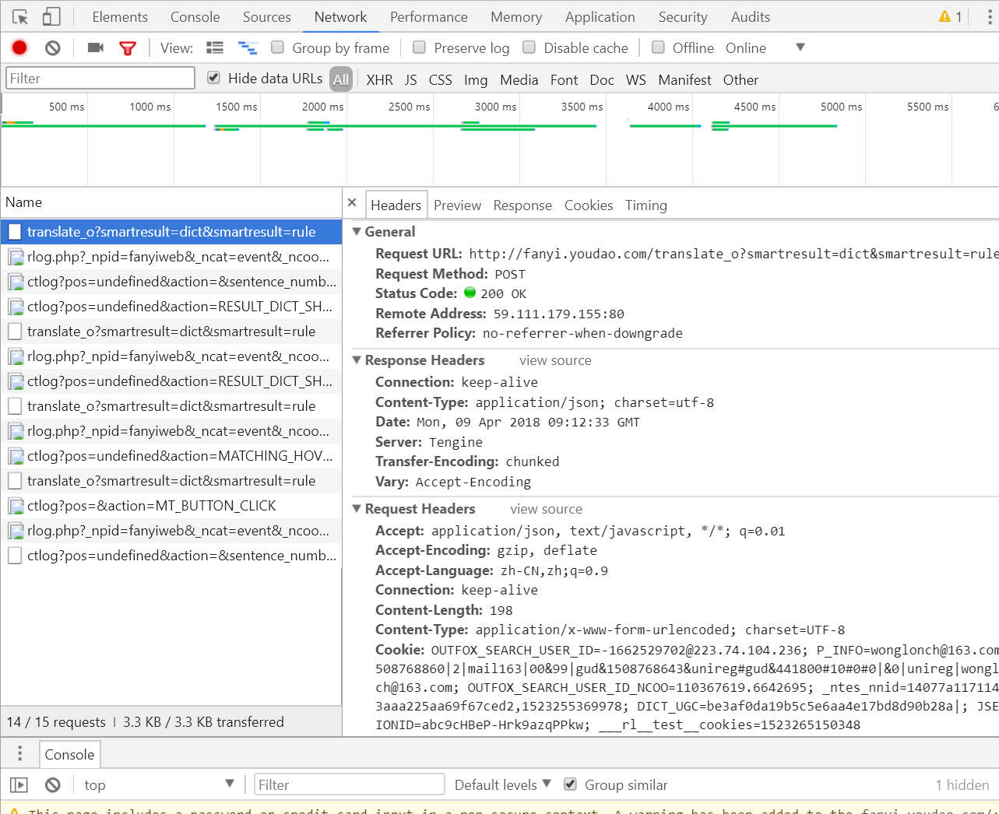999x814 pixels.
Task: Click the red record network log button
Action: click(x=19, y=48)
